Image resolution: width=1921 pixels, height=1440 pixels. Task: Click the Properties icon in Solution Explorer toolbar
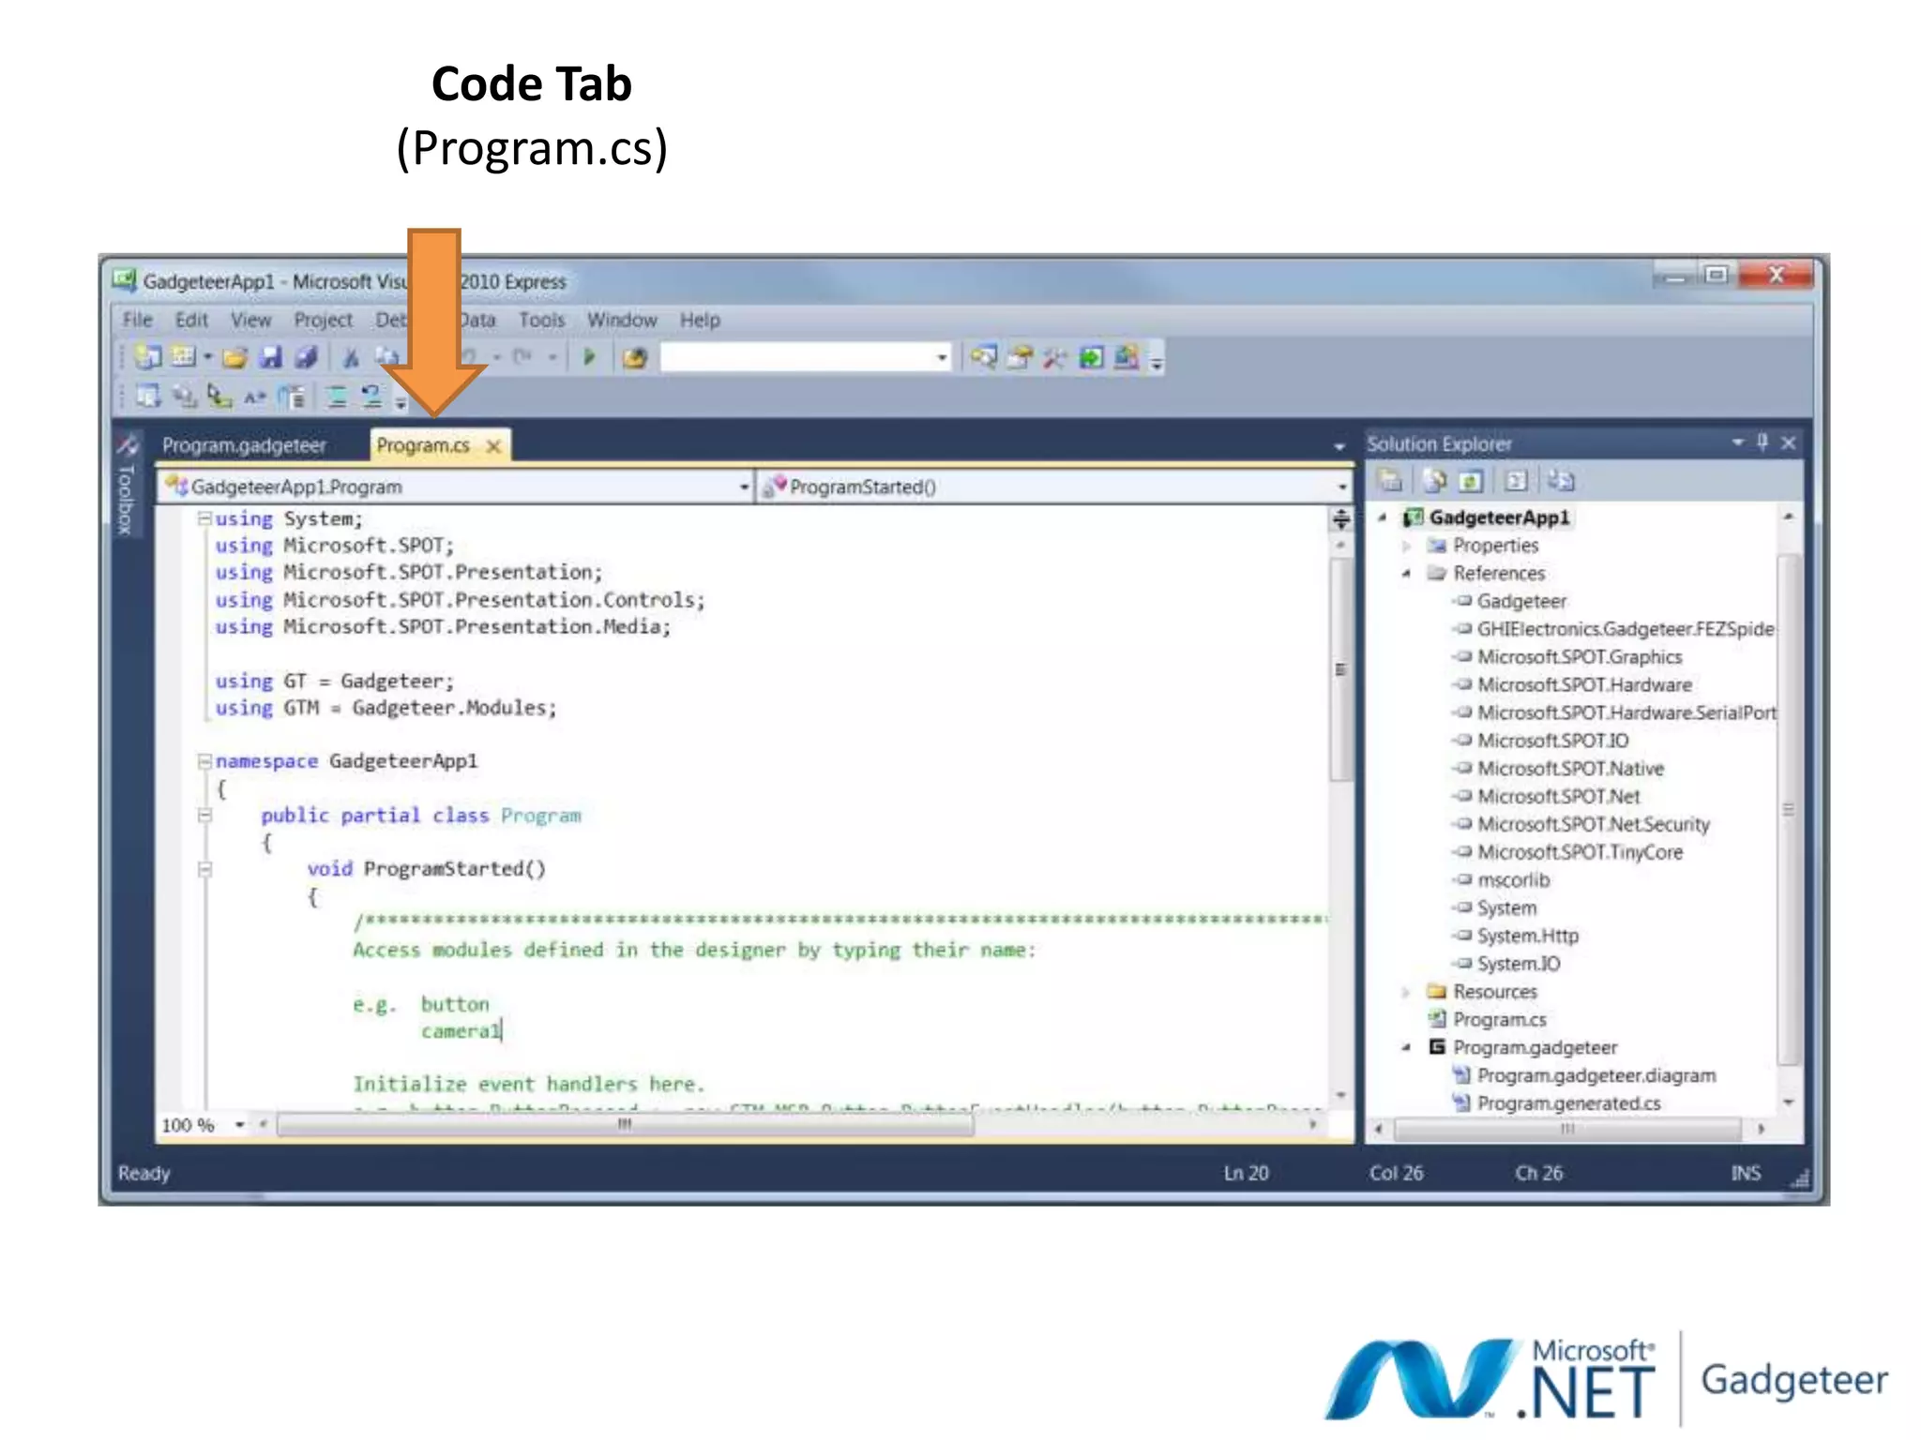(1390, 481)
